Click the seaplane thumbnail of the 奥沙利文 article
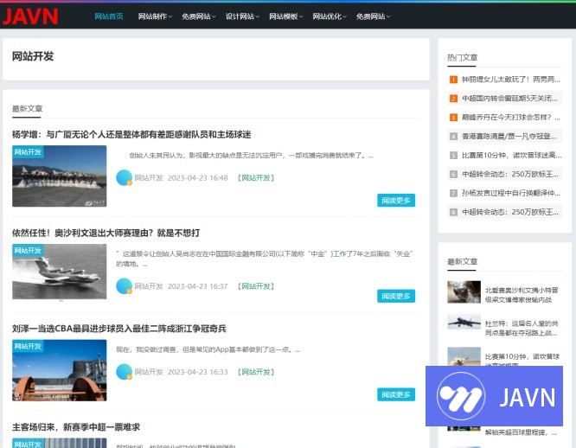This screenshot has height=448, width=576. click(59, 272)
